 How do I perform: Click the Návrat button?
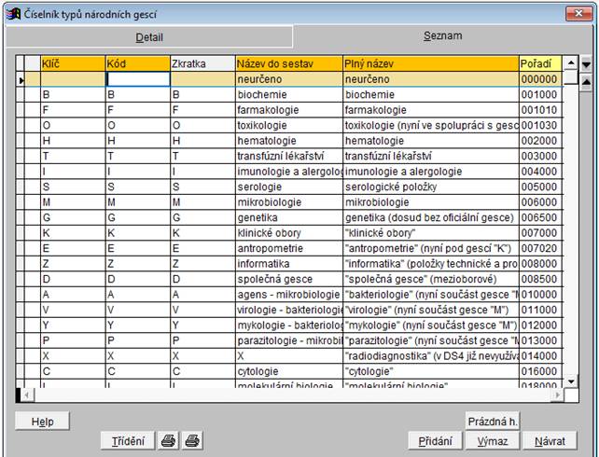[550, 441]
